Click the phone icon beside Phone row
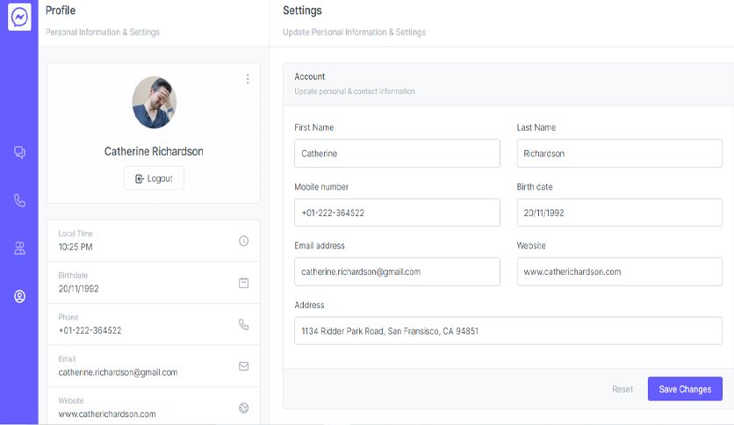Viewport: 734px width, 425px height. pyautogui.click(x=243, y=324)
